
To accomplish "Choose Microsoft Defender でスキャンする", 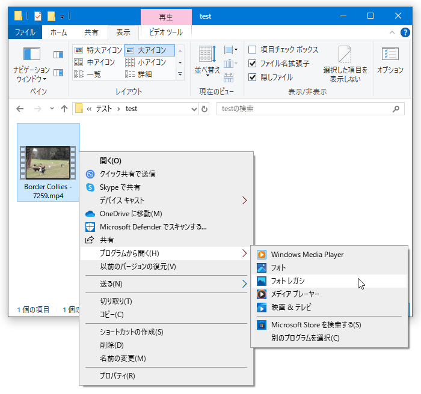I will pos(167,227).
